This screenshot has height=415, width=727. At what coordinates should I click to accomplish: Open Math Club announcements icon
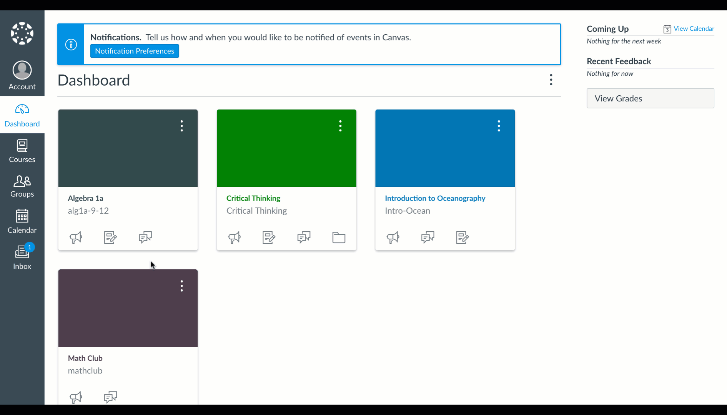tap(76, 397)
